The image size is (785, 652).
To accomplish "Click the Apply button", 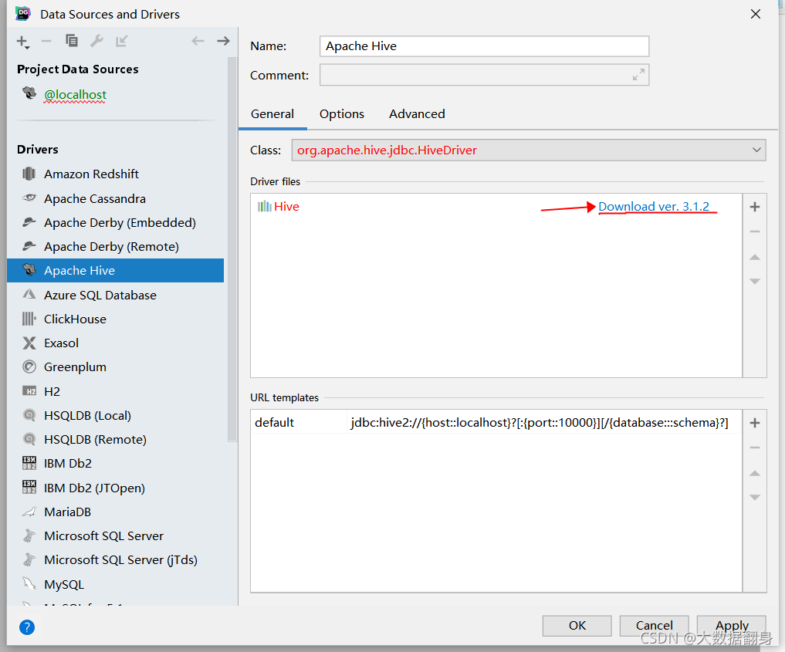I will tap(732, 626).
